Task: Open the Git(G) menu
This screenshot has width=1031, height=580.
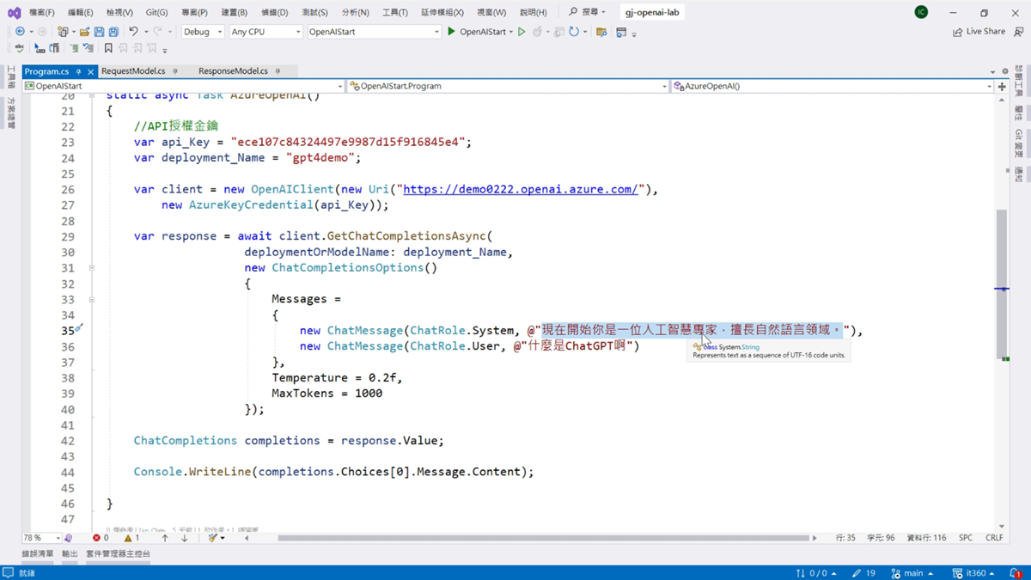Action: pyautogui.click(x=156, y=13)
